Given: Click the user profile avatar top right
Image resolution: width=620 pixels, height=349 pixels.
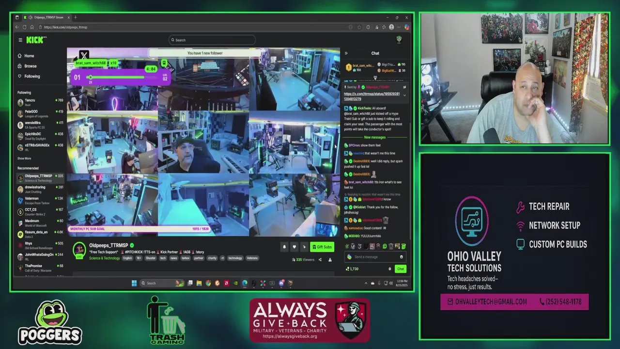Looking at the screenshot, I should pyautogui.click(x=399, y=40).
